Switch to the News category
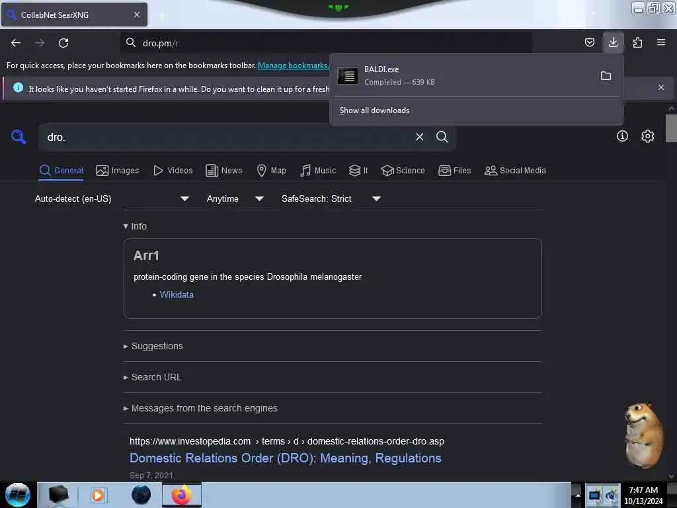This screenshot has width=677, height=508. pos(223,171)
